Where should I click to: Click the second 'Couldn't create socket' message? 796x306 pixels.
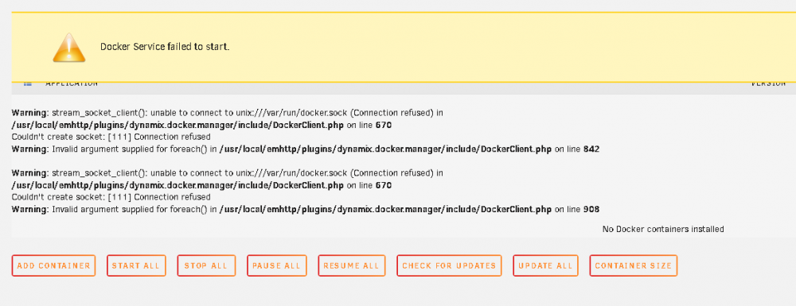pos(111,197)
